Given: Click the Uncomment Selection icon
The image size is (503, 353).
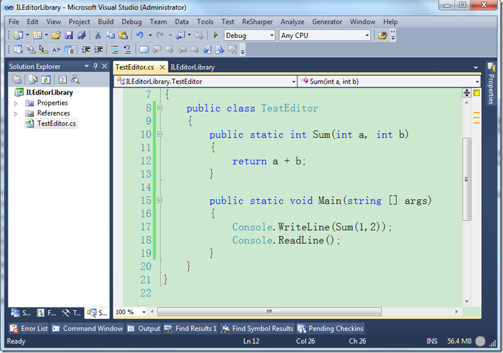Looking at the screenshot, I should 127,50.
